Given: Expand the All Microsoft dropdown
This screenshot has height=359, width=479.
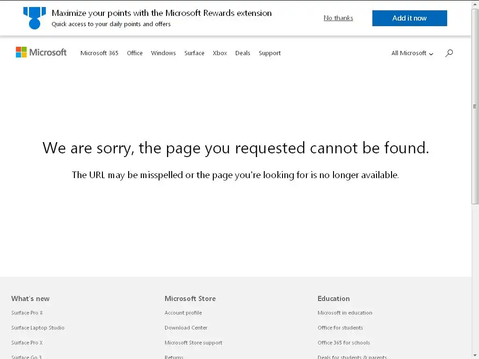Looking at the screenshot, I should (x=412, y=53).
